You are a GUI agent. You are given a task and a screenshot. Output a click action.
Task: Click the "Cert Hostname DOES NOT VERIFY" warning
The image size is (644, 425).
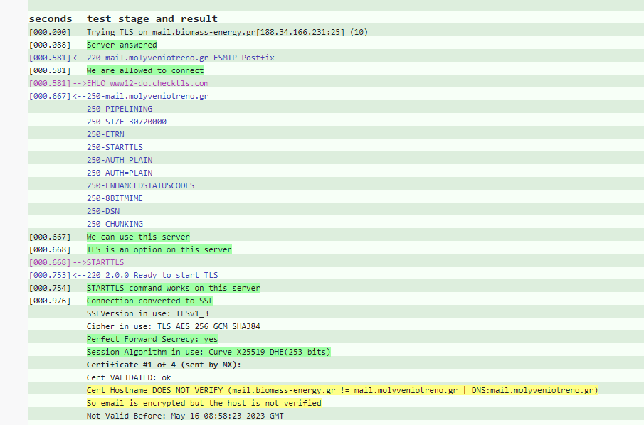(342, 390)
